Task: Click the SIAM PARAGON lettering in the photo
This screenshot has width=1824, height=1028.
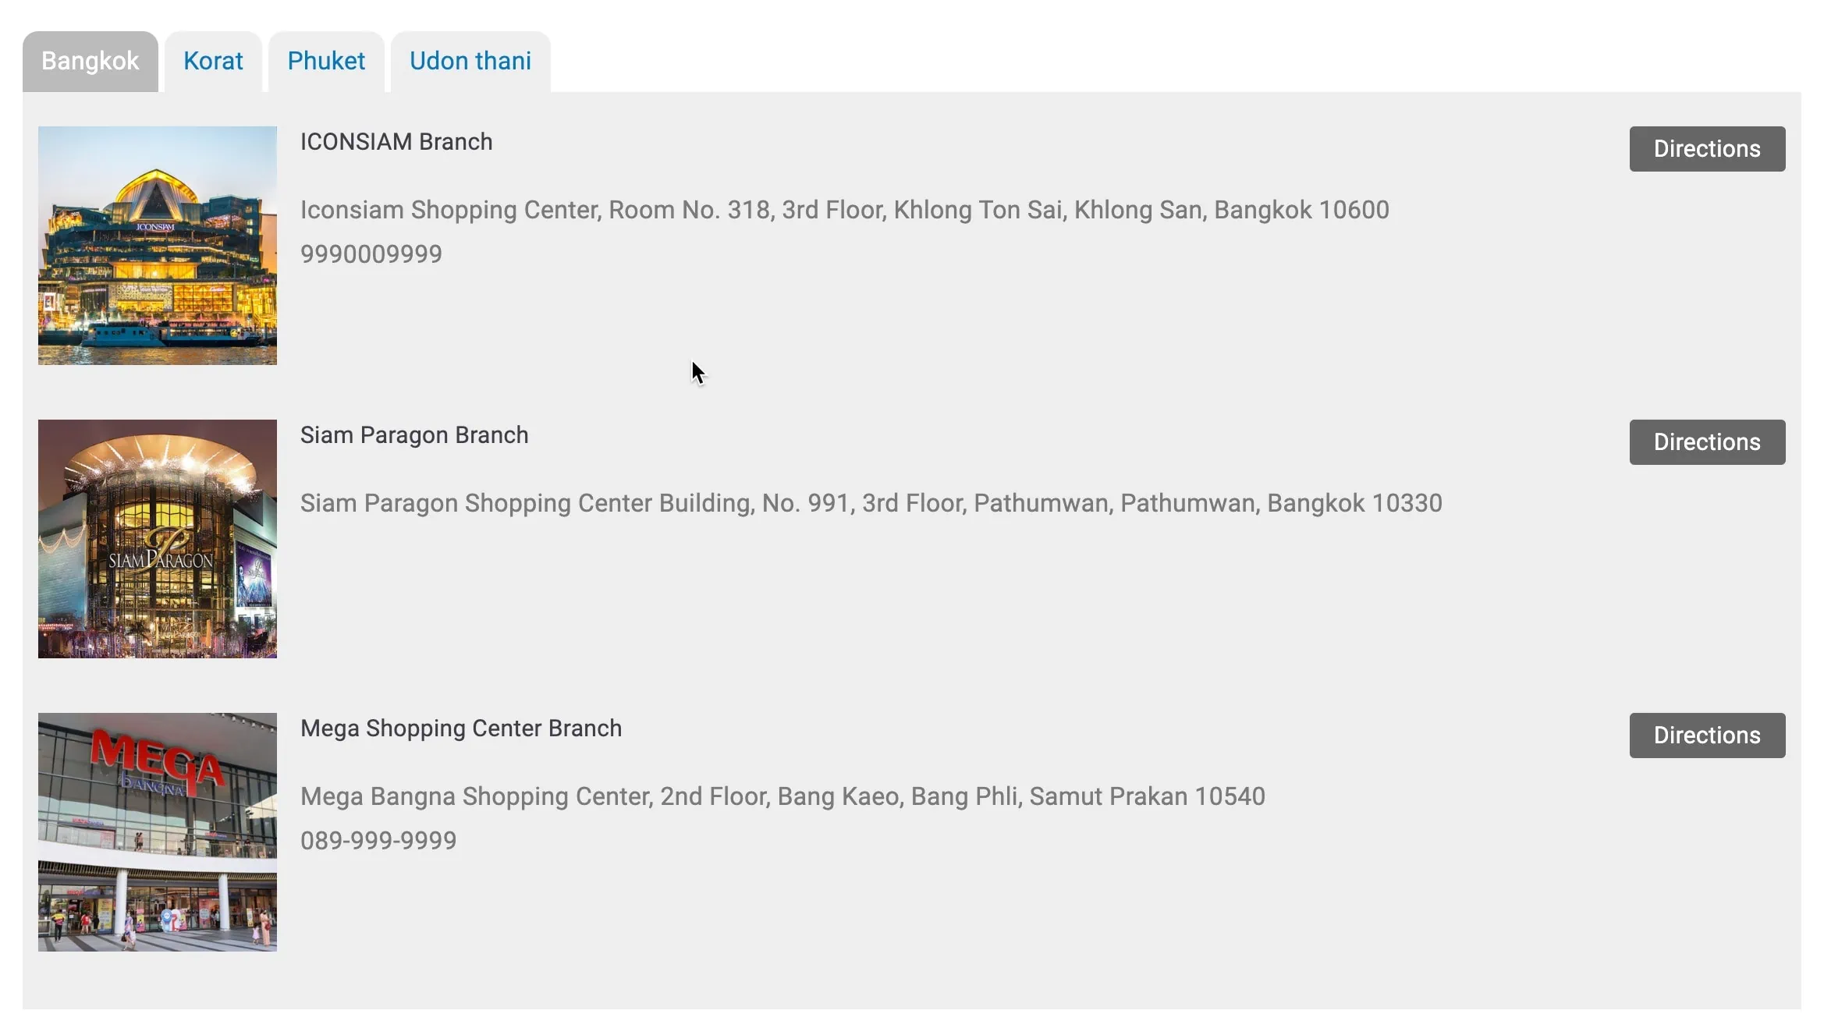Action: (x=161, y=560)
